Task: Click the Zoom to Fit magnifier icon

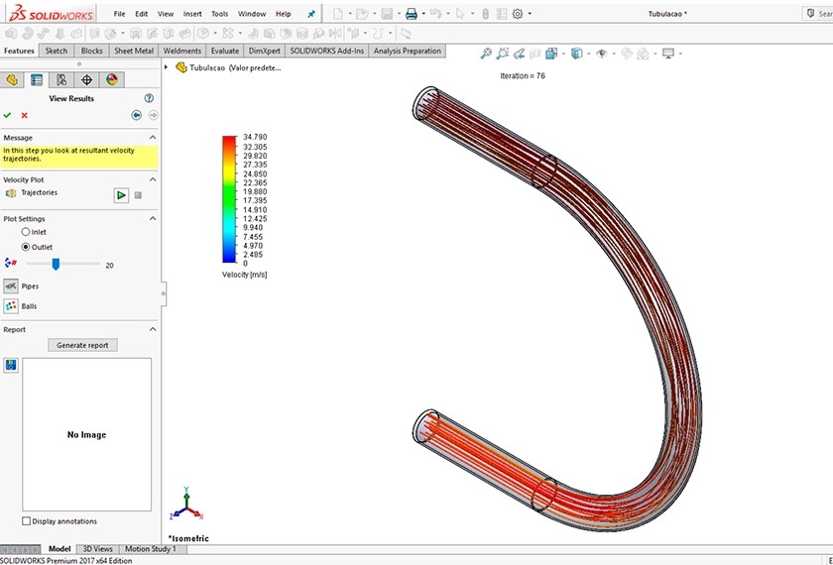Action: pyautogui.click(x=486, y=54)
